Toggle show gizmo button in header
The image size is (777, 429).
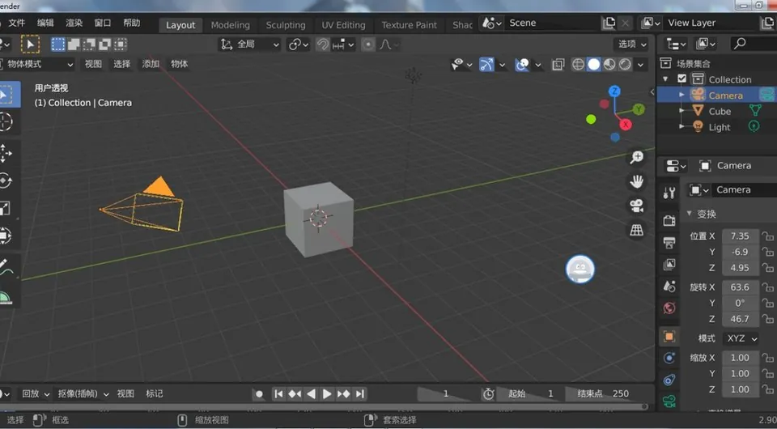[486, 65]
